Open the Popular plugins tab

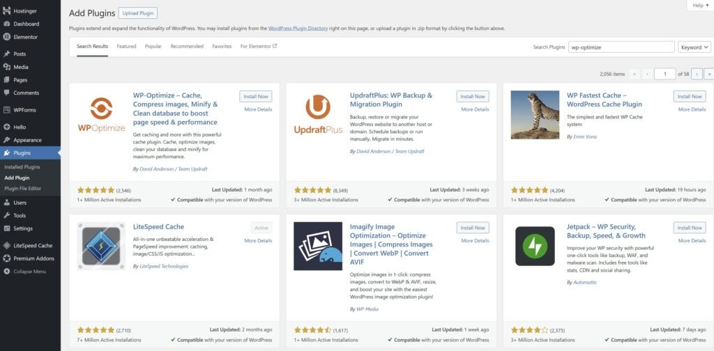(x=153, y=47)
